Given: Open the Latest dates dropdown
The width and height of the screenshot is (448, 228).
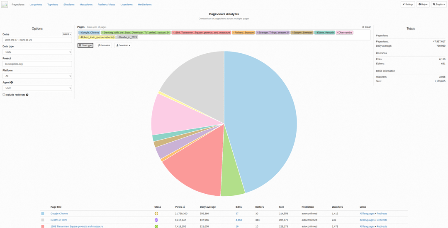Looking at the screenshot, I should [67, 34].
